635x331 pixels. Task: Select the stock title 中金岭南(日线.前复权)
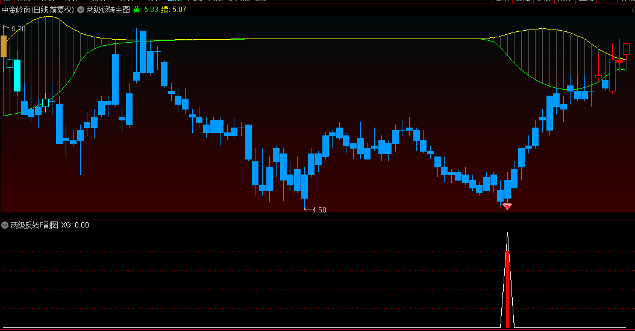pyautogui.click(x=38, y=10)
